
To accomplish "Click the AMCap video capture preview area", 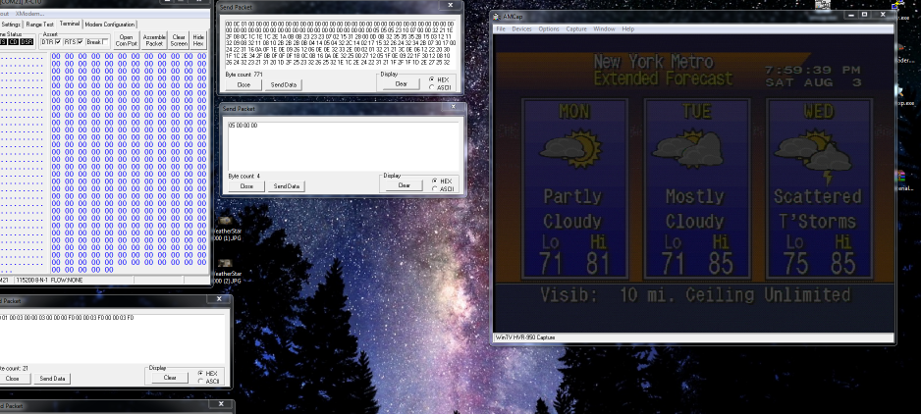I will tap(693, 183).
